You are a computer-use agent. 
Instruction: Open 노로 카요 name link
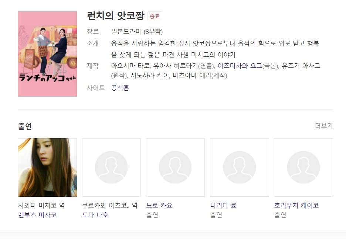(159, 205)
